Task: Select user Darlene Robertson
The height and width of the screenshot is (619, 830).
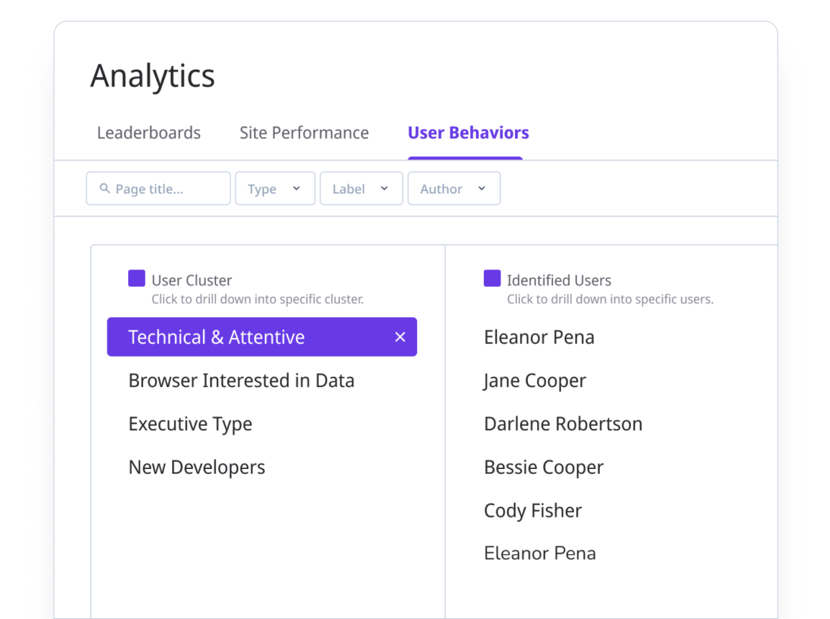Action: pyautogui.click(x=563, y=424)
